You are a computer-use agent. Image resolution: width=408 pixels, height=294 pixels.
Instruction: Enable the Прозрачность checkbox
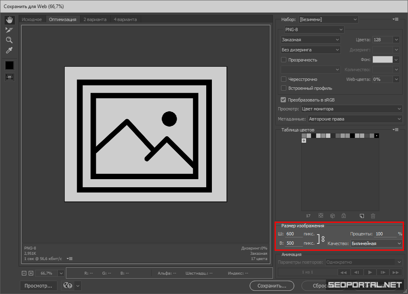click(x=284, y=60)
